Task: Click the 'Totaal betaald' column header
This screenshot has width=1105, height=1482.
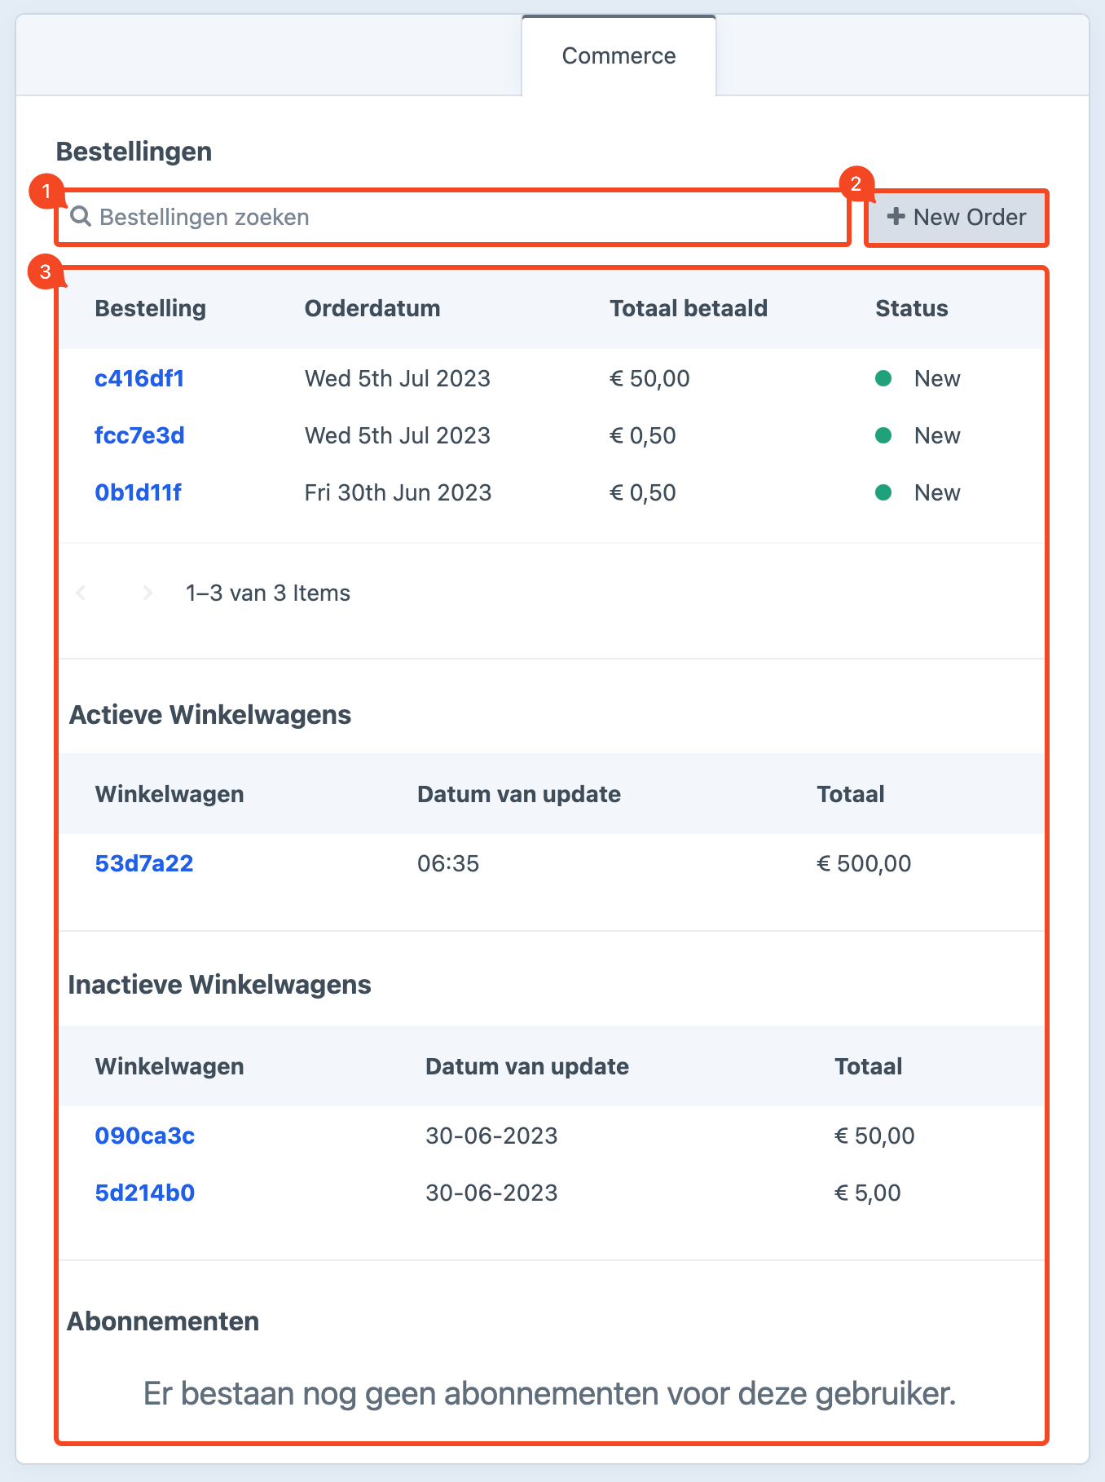Action: 689,308
